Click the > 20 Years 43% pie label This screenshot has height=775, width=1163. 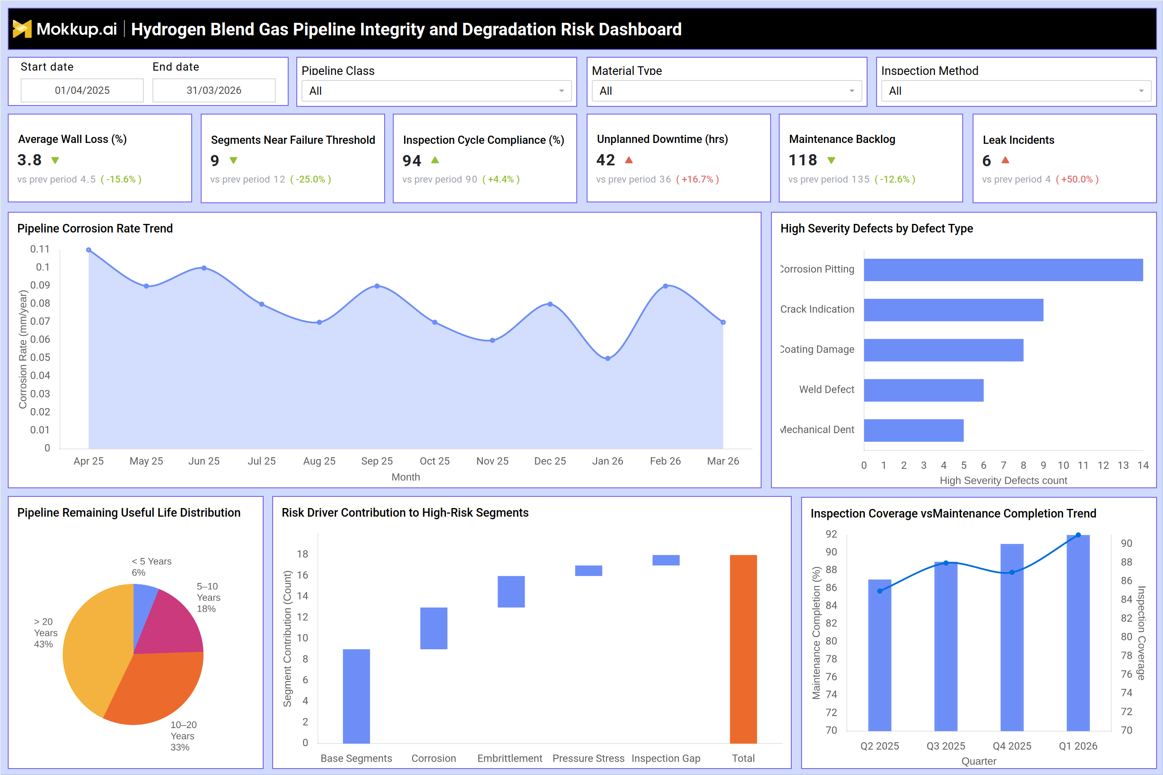pyautogui.click(x=46, y=632)
